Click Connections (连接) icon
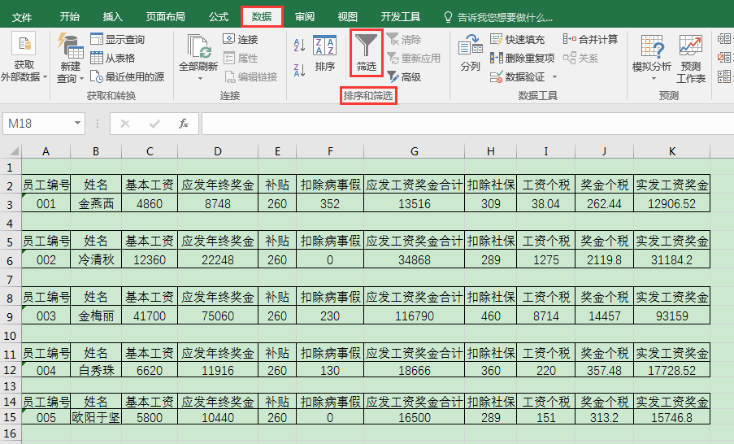This screenshot has height=444, width=734. [x=229, y=39]
